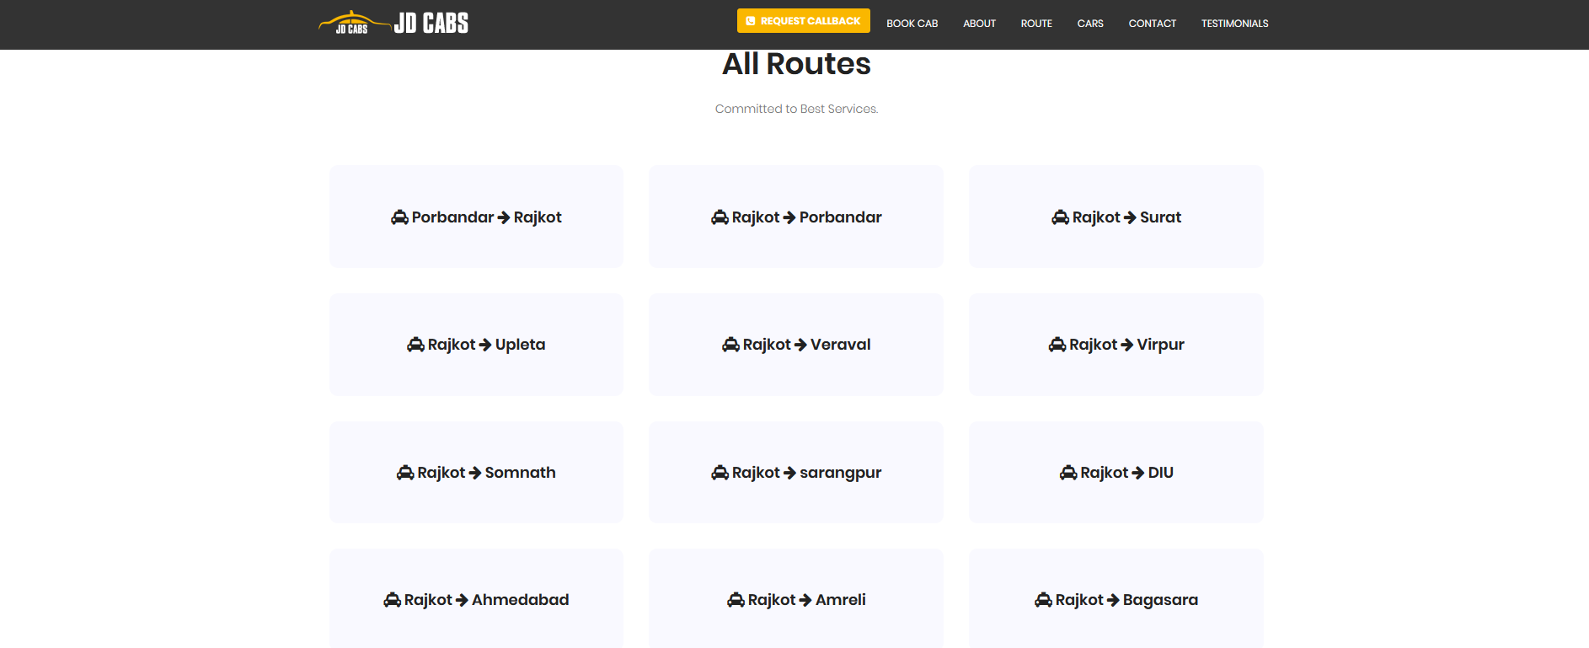Click the All Routes heading

(x=796, y=64)
